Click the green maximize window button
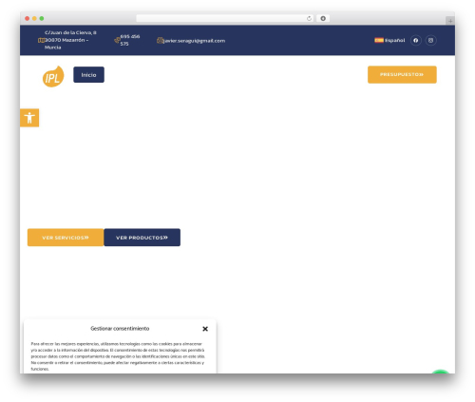 (42, 18)
